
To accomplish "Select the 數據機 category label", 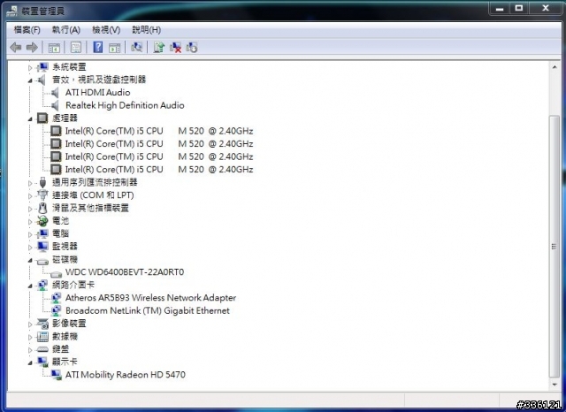I will pos(65,336).
